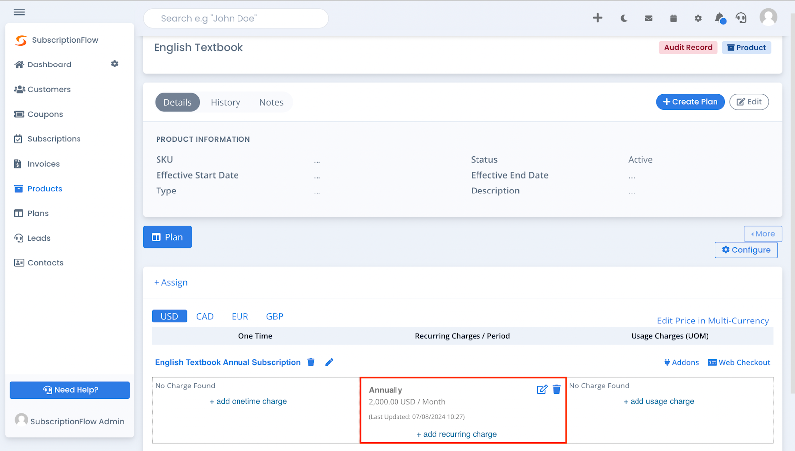Click the Edit product button

point(749,102)
